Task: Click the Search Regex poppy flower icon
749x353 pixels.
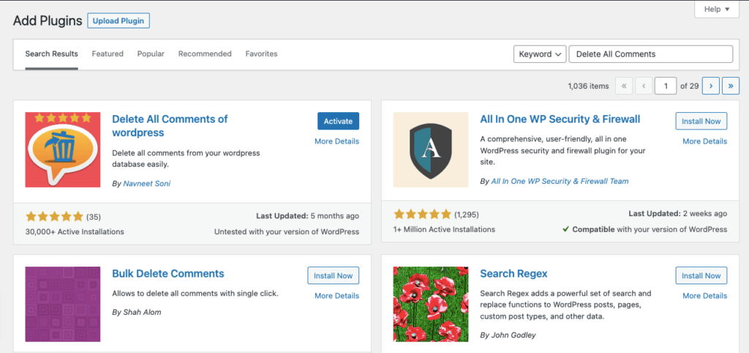Action: pos(431,304)
